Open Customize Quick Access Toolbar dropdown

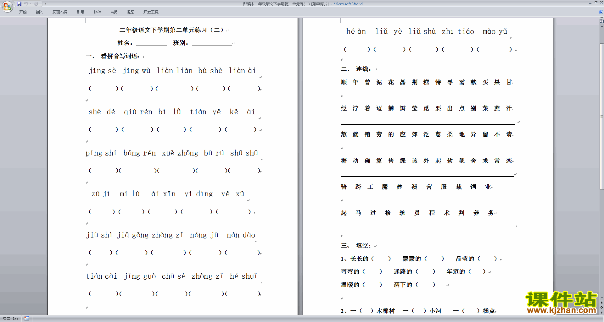tap(45, 4)
